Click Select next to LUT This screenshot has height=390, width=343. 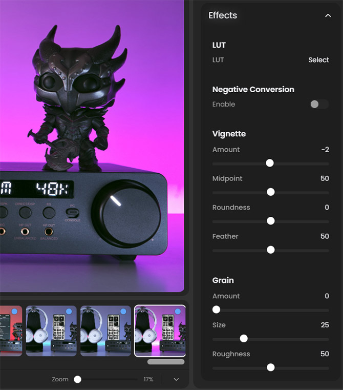pos(318,60)
